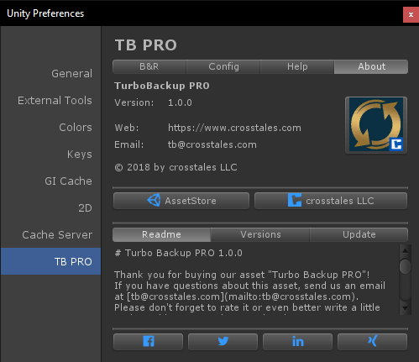This screenshot has height=362, width=419.
Task: Switch to the B&R tab
Action: pos(149,66)
